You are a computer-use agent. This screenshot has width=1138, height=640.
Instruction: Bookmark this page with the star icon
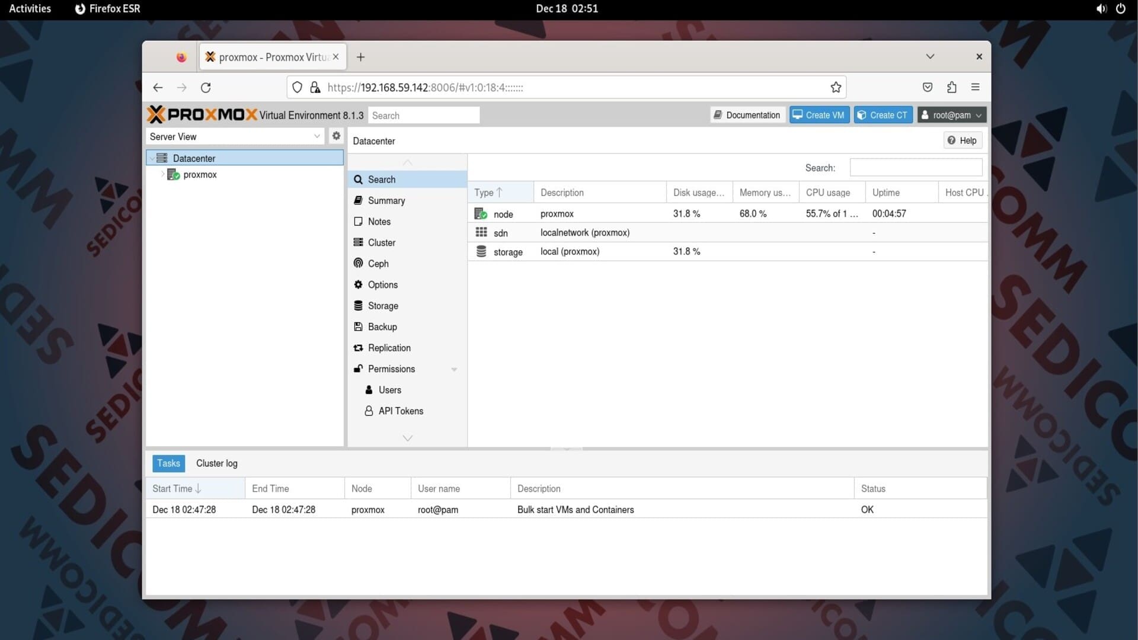click(836, 87)
